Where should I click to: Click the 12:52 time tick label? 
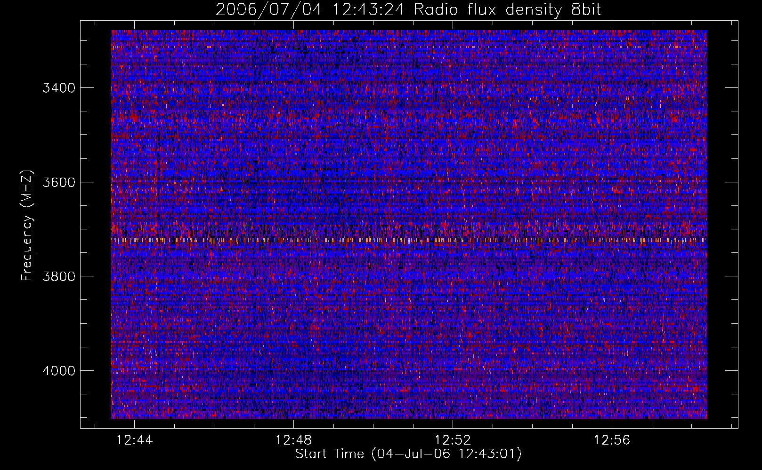click(x=453, y=440)
